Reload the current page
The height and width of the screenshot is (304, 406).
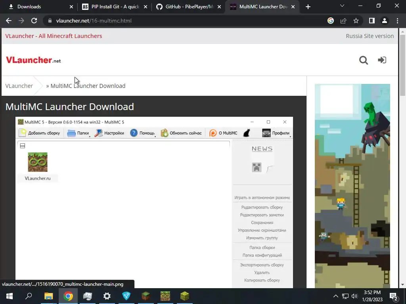34,21
